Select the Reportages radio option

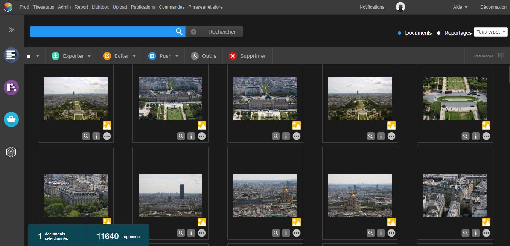point(439,33)
